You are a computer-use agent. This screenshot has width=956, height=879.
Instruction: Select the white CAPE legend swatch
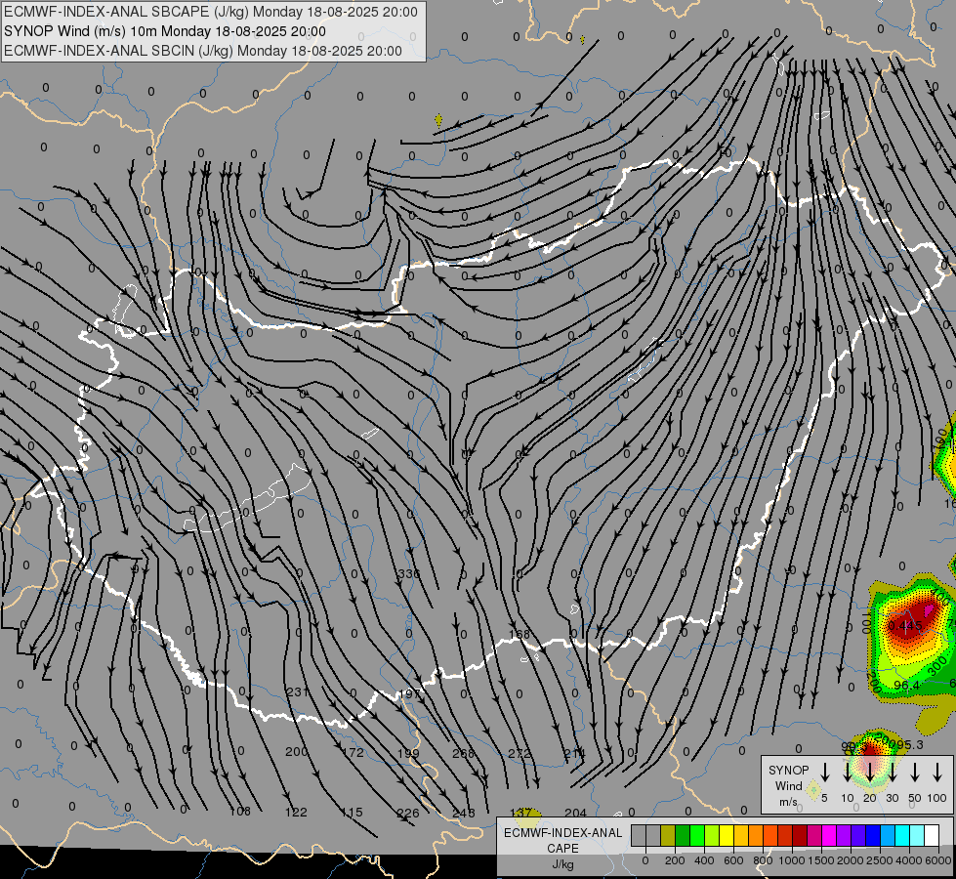point(932,836)
